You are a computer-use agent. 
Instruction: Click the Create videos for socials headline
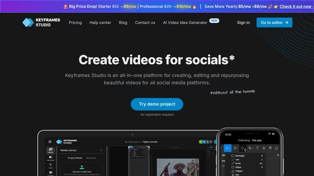157,60
